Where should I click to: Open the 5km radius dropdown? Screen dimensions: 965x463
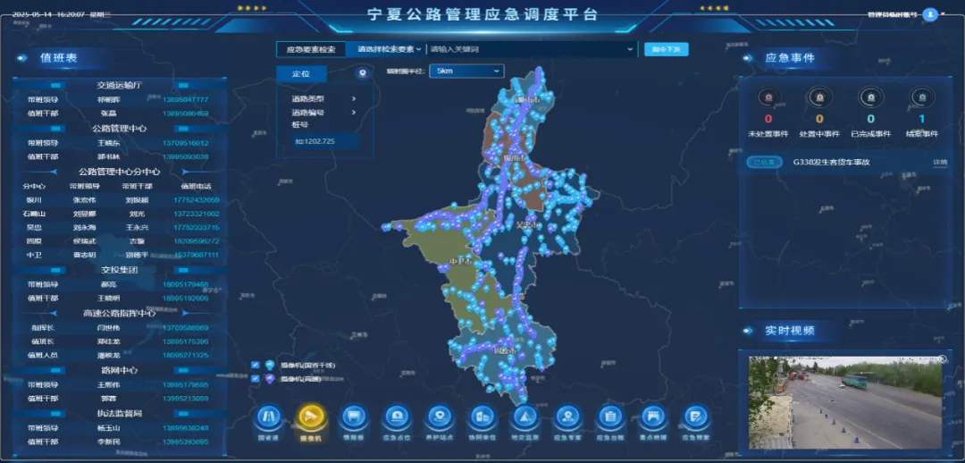tap(466, 71)
